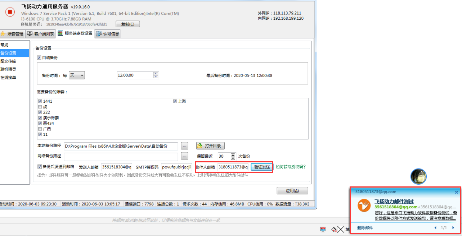Open the 如何获取授权码 help link
This screenshot has width=462, height=236.
(291, 167)
